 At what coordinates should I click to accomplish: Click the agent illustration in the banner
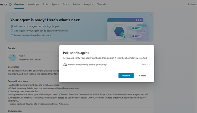[127, 30]
